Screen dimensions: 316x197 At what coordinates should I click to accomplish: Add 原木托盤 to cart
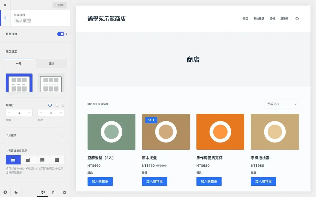[155, 181]
